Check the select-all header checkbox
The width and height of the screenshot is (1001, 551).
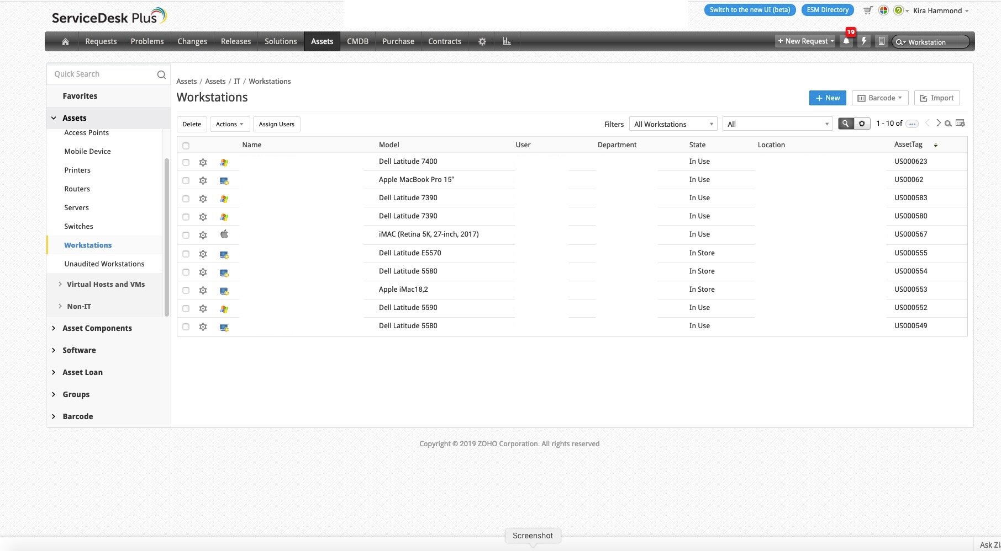pyautogui.click(x=186, y=146)
